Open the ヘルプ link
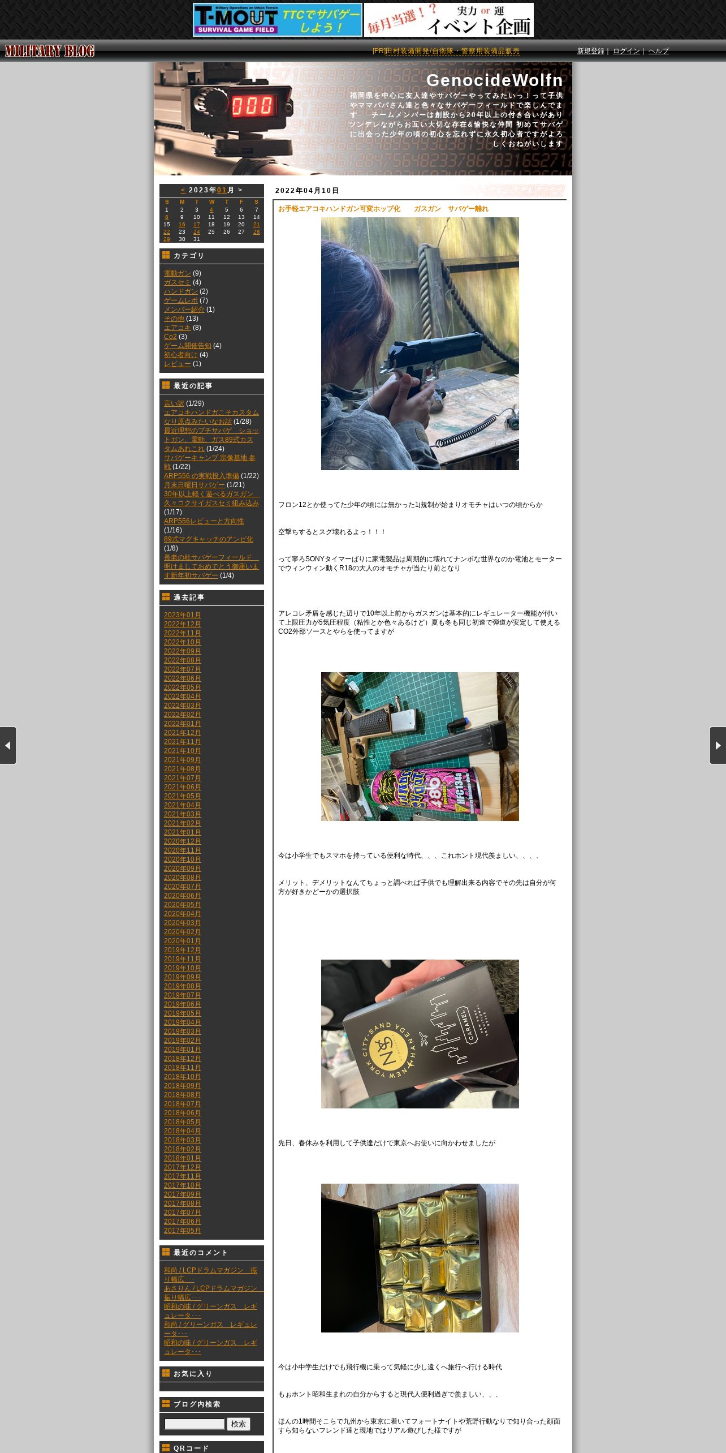This screenshot has height=1453, width=726. [659, 51]
